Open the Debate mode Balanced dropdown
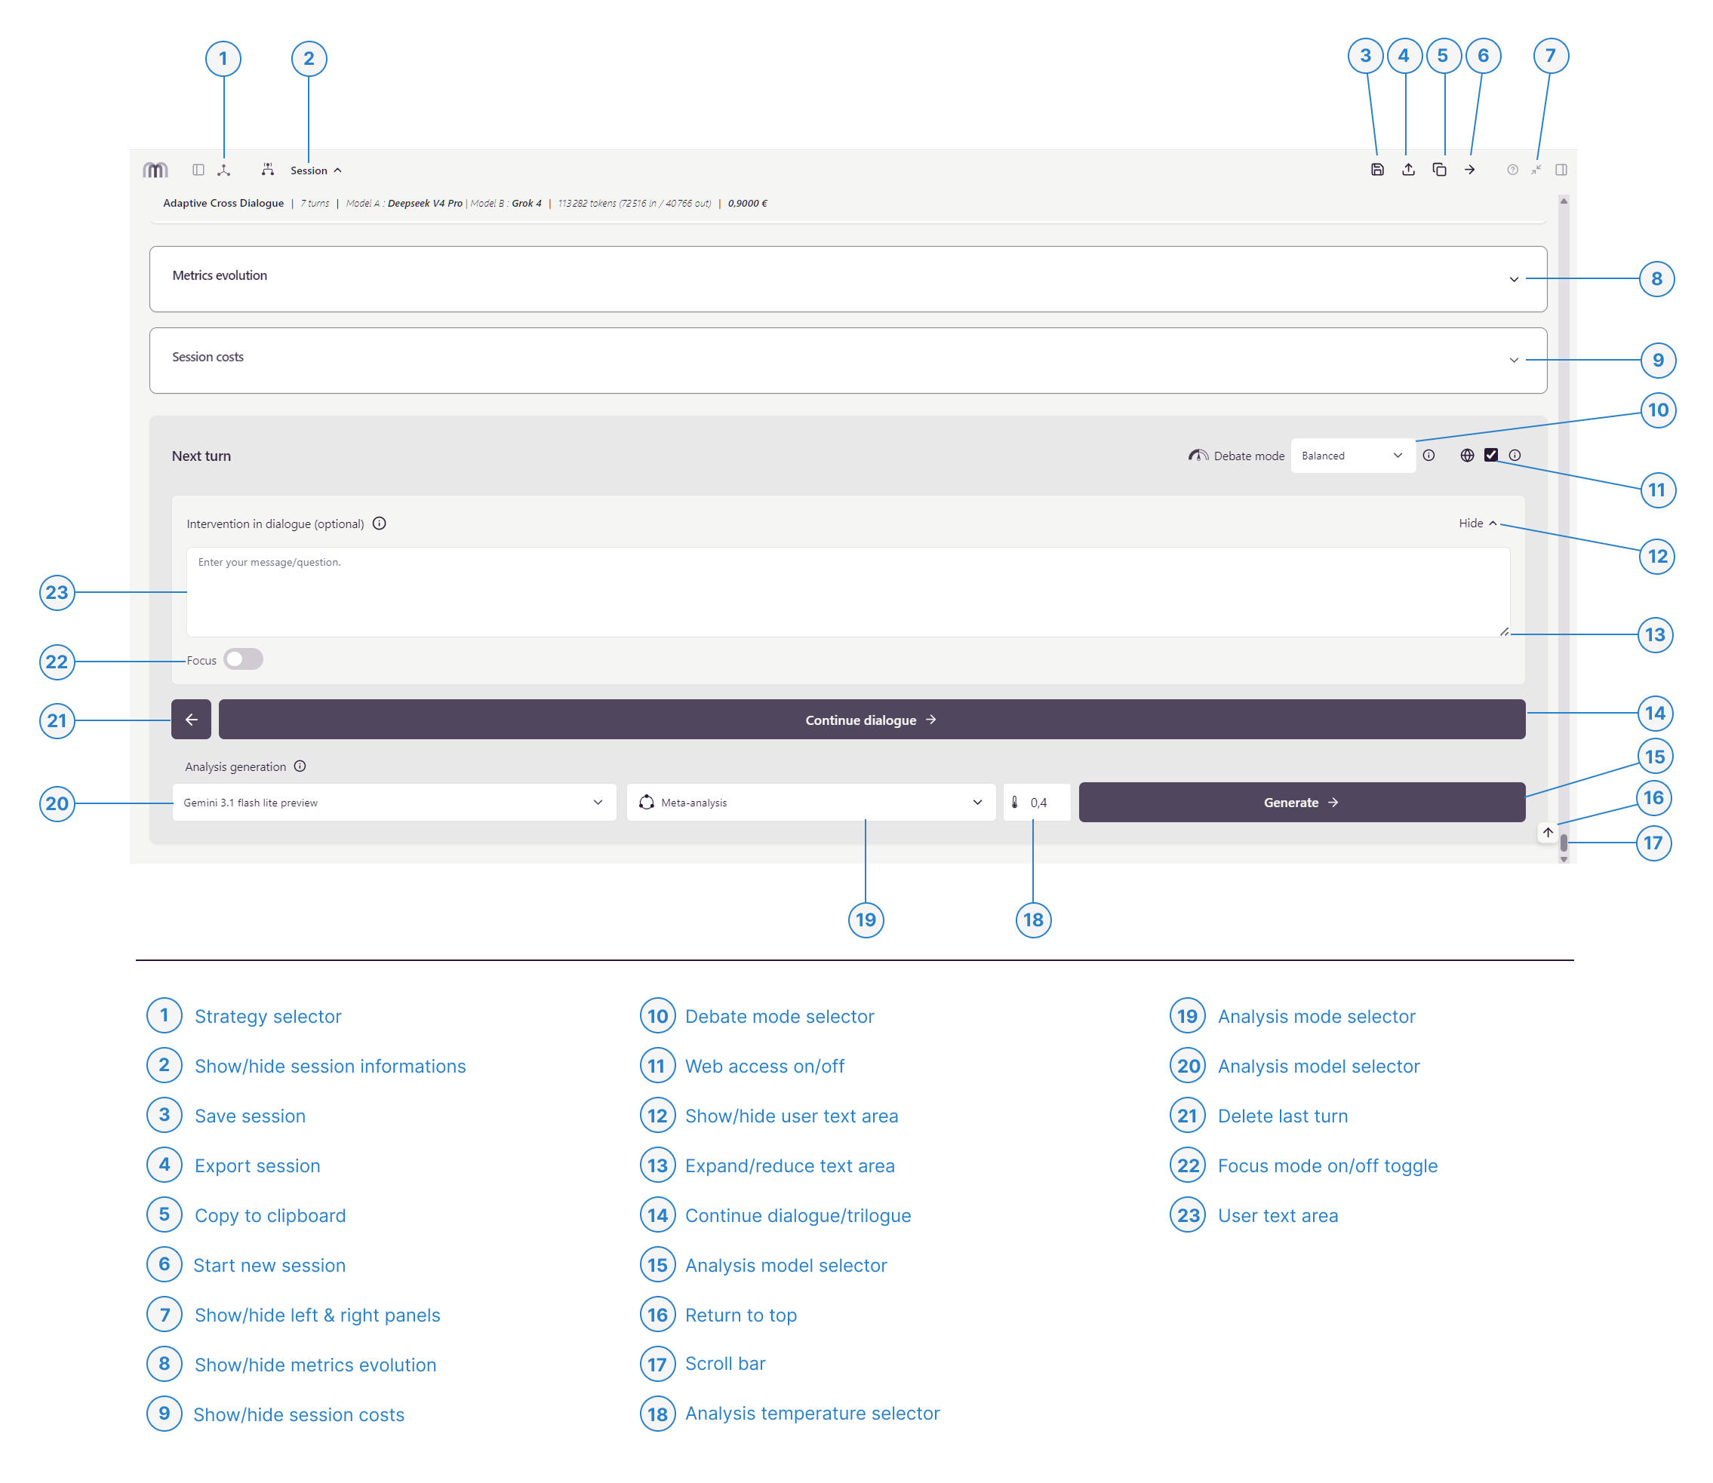The height and width of the screenshot is (1483, 1713). coord(1352,456)
